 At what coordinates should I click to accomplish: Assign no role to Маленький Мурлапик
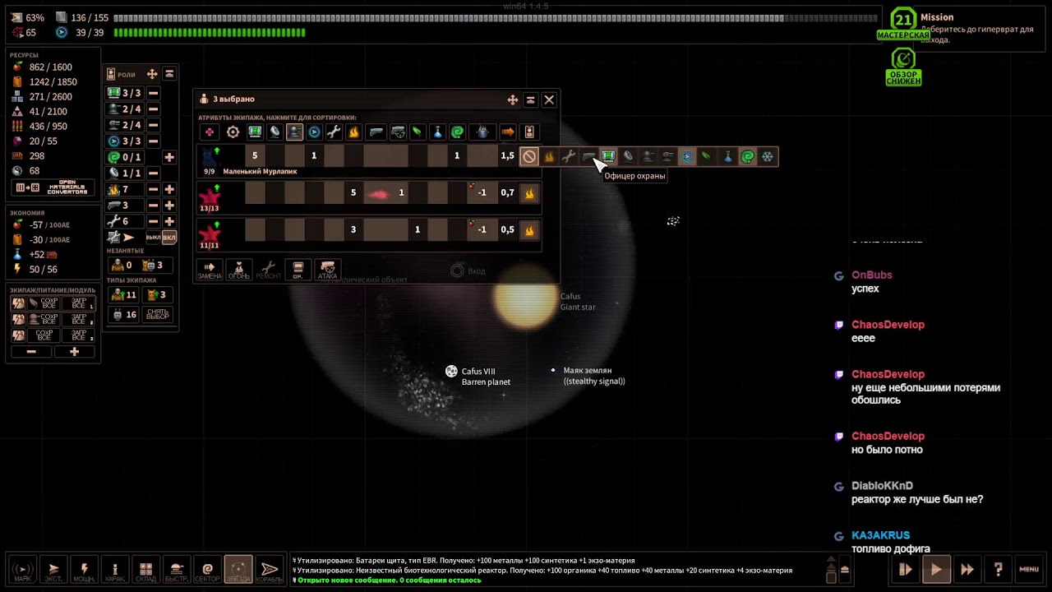point(529,156)
